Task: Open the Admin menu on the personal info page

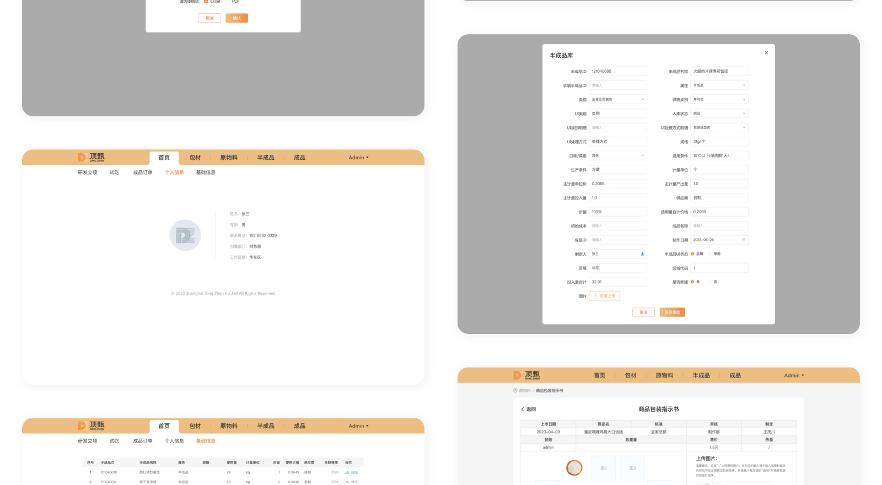Action: click(x=358, y=158)
